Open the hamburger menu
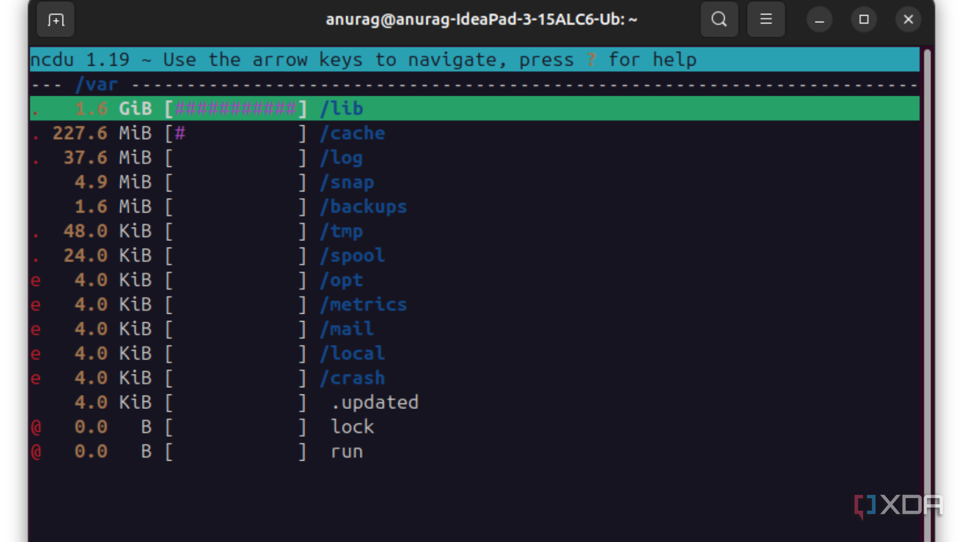The image size is (963, 542). click(766, 20)
